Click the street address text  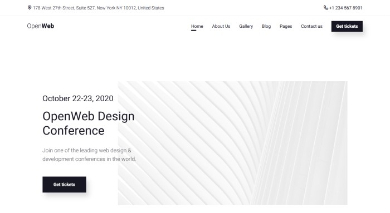pos(99,8)
